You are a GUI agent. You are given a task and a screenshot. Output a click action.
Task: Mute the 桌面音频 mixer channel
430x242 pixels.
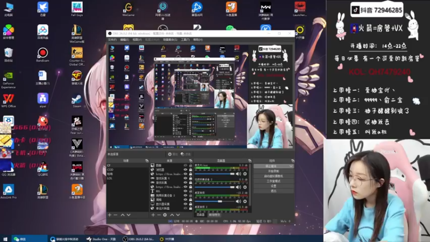pos(238,201)
